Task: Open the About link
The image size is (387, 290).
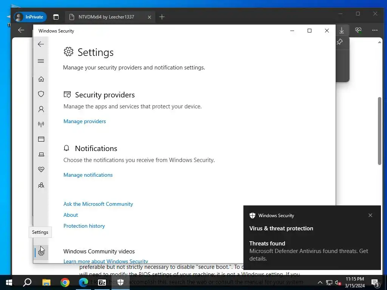Action: click(x=71, y=215)
